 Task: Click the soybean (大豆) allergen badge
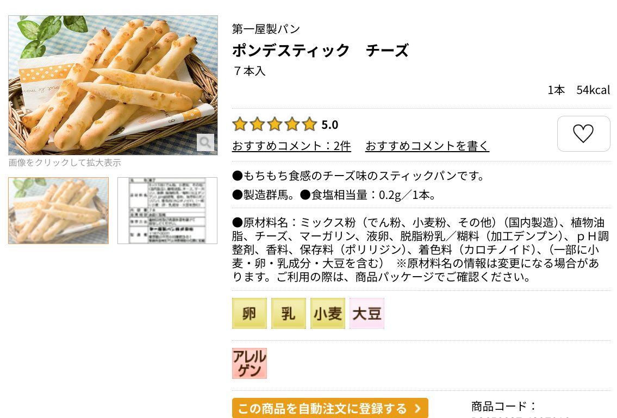tap(367, 313)
